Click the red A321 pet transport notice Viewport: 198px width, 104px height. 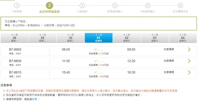[x=93, y=91]
